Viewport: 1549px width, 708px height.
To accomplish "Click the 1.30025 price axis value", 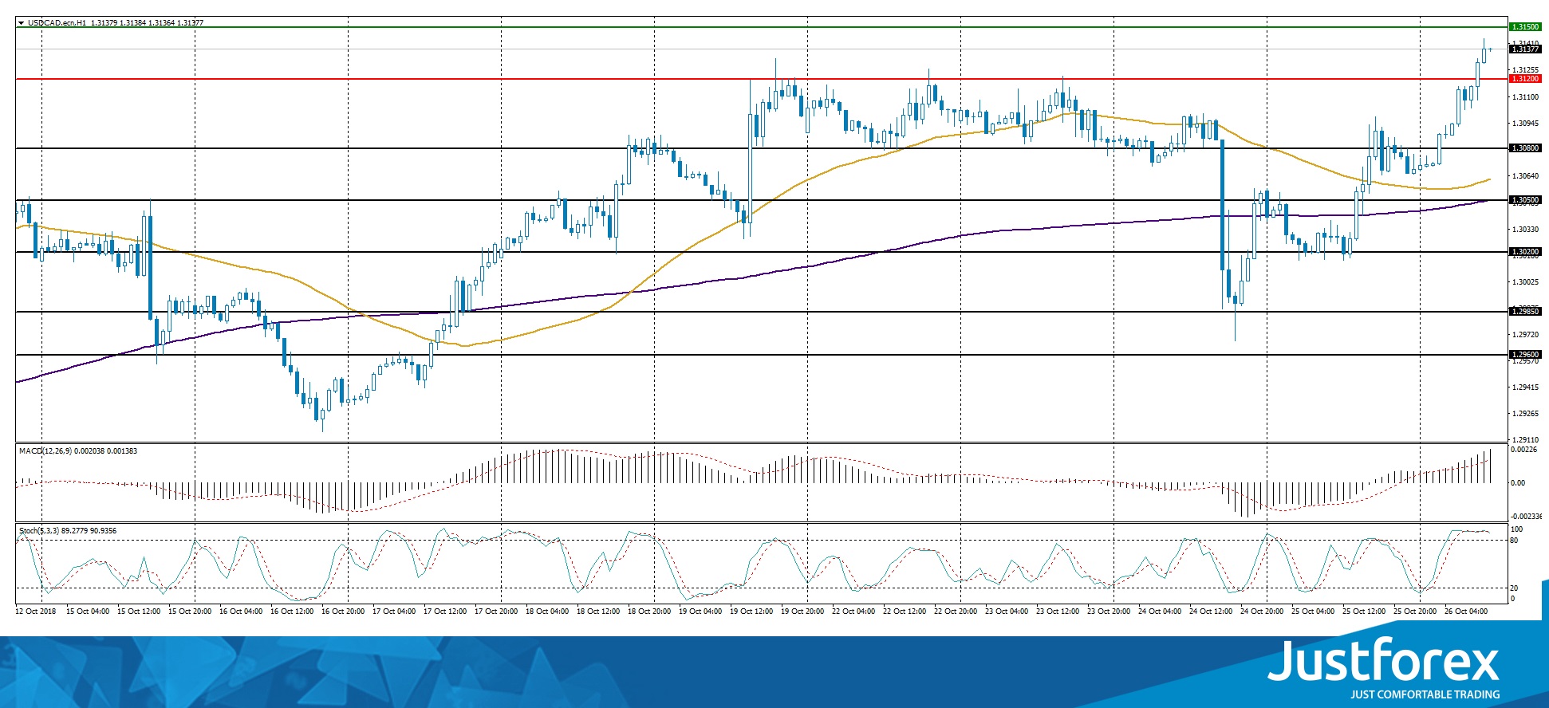I will coord(1525,282).
